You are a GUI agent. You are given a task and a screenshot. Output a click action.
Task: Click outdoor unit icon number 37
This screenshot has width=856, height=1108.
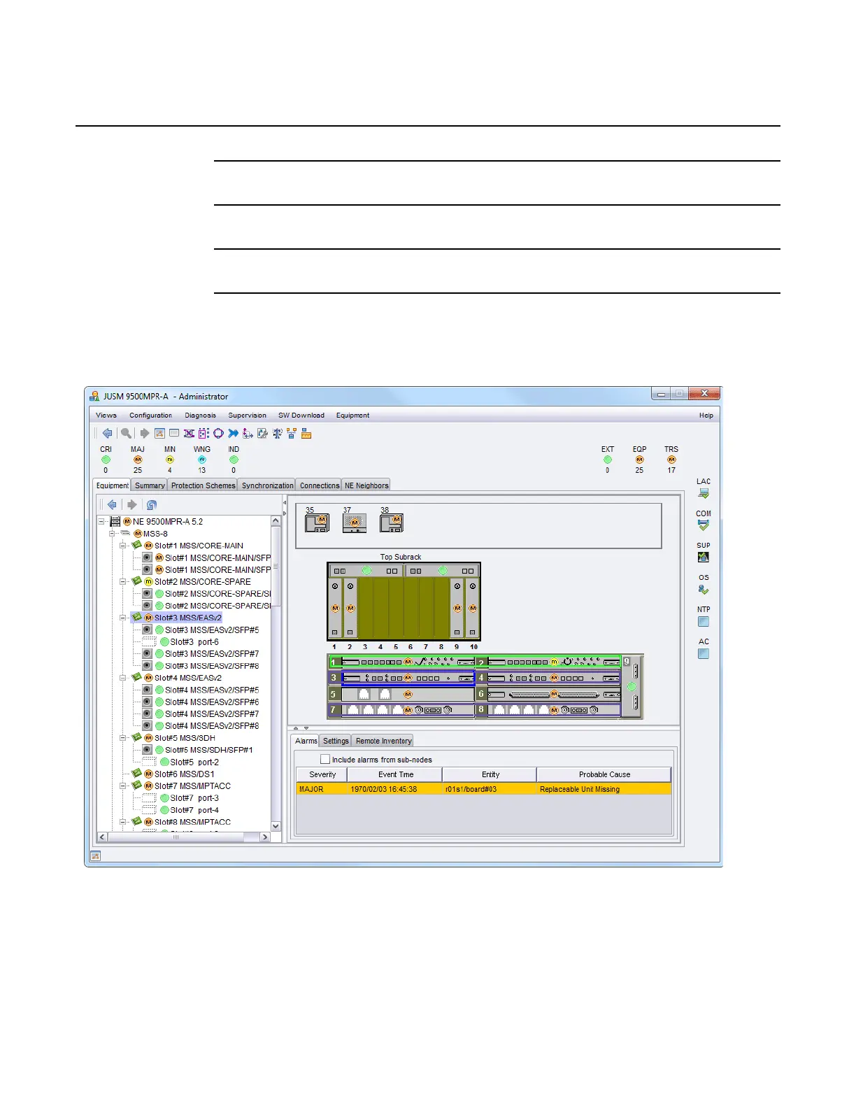pos(355,523)
